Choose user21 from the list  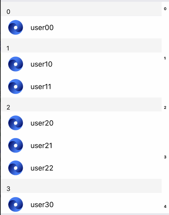tap(81, 145)
